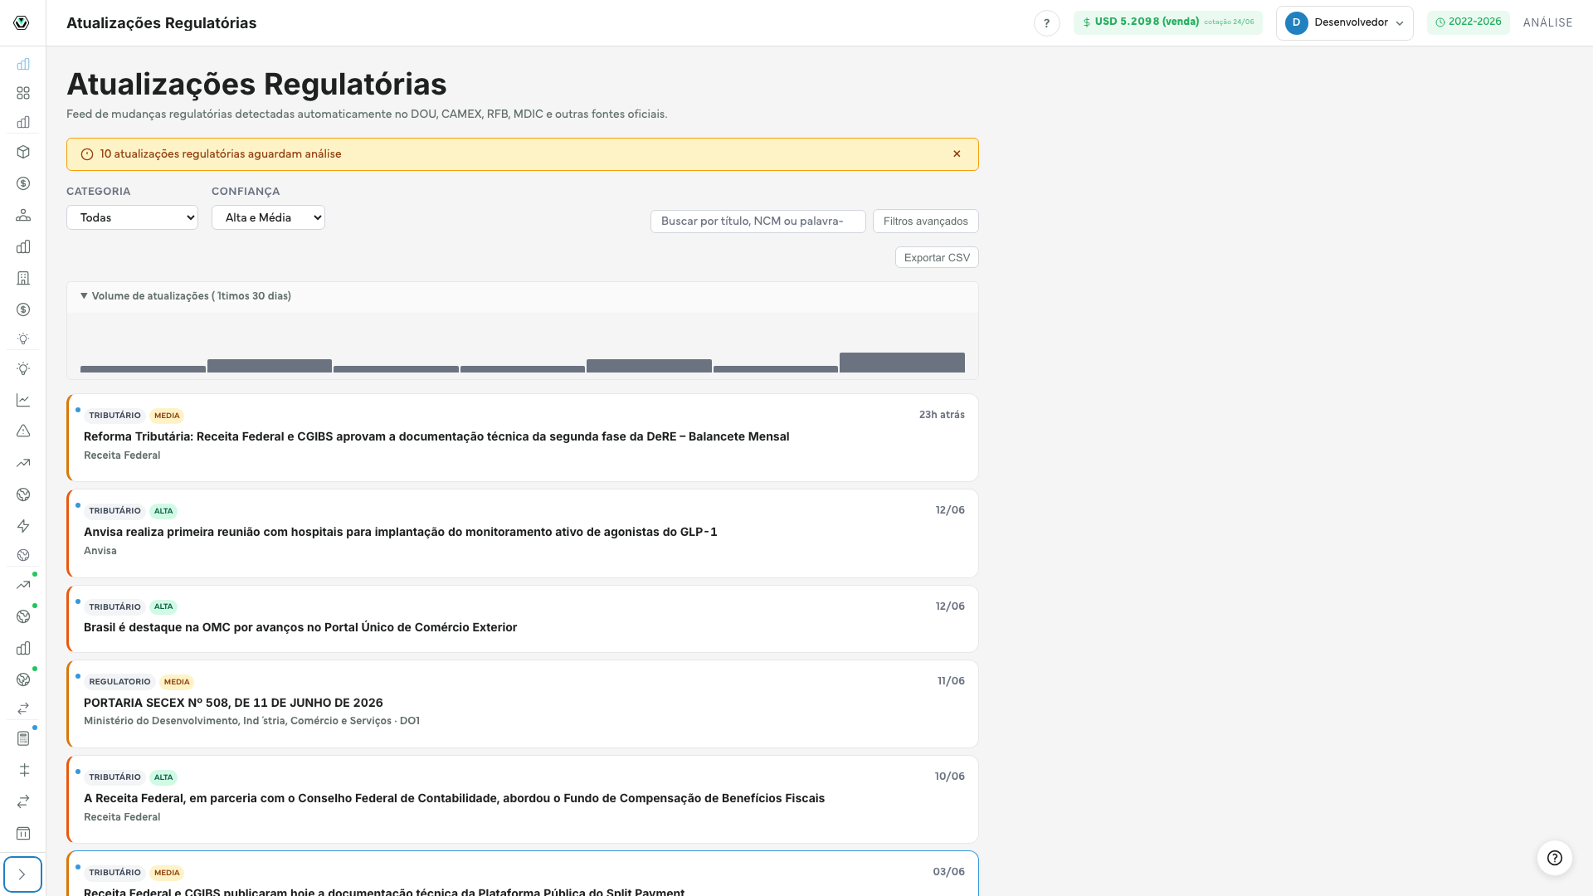This screenshot has height=896, width=1593.
Task: Open the Confiança dropdown showing Alta e Média
Action: 268,217
